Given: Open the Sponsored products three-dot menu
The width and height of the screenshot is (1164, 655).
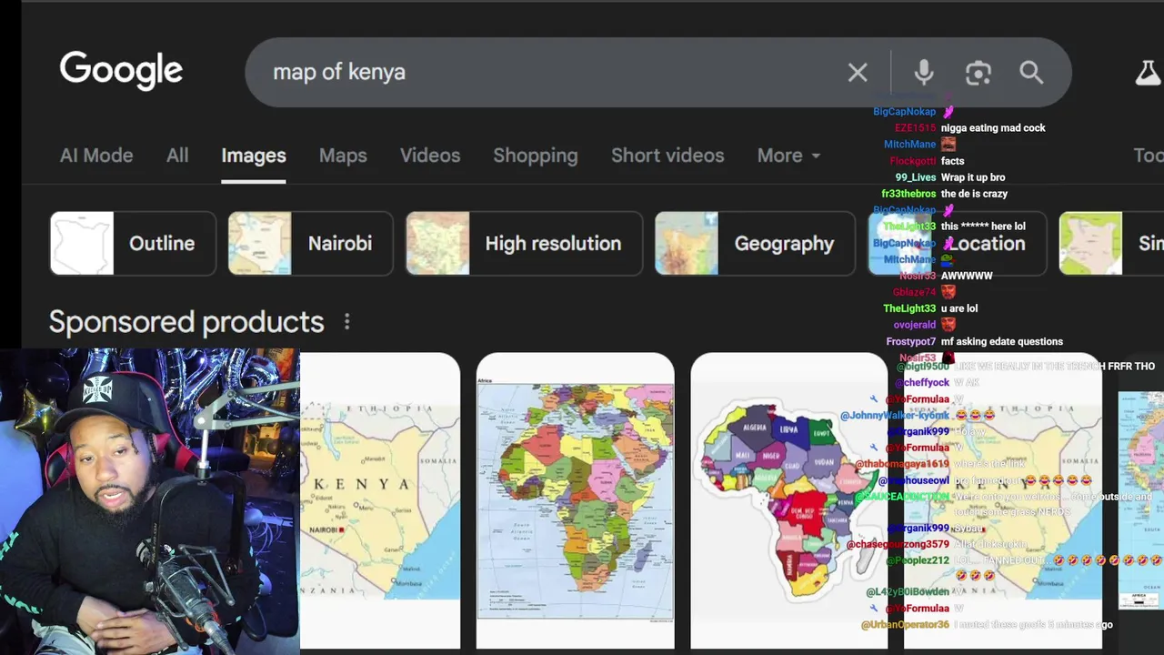Looking at the screenshot, I should point(346,322).
